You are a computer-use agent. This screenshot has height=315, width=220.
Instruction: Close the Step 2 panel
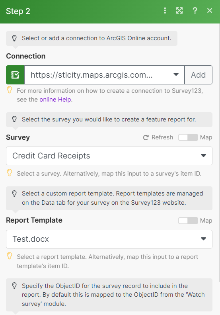click(210, 10)
